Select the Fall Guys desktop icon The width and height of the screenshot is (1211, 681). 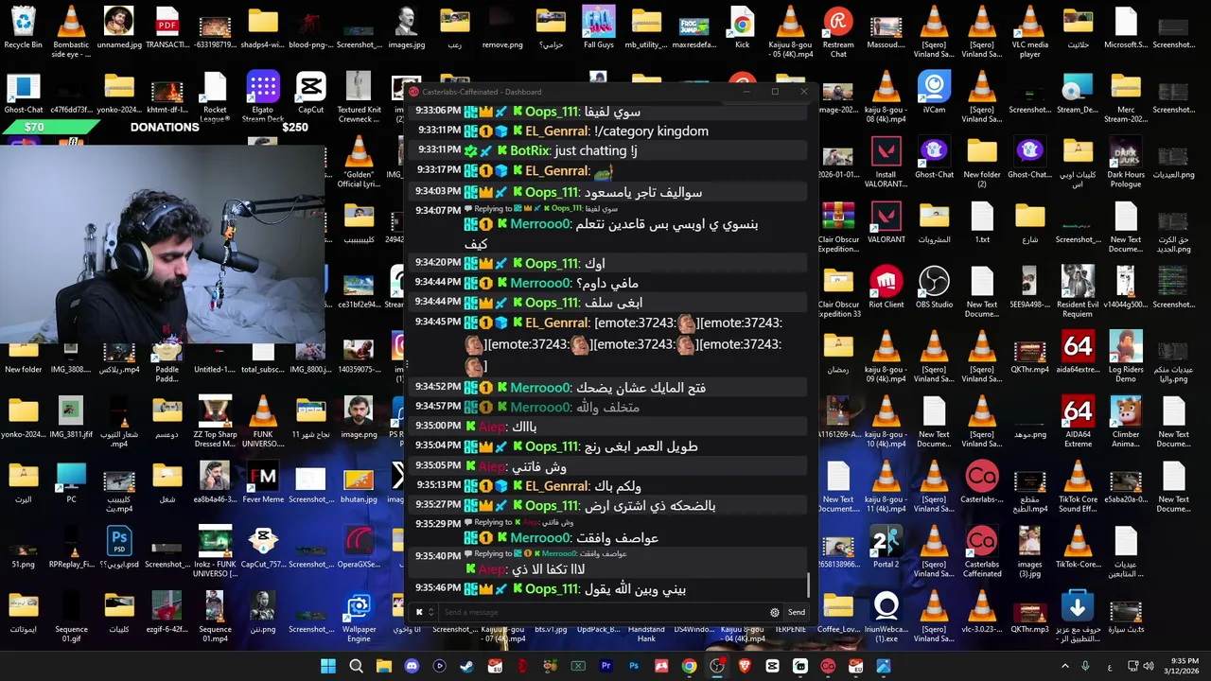598,28
